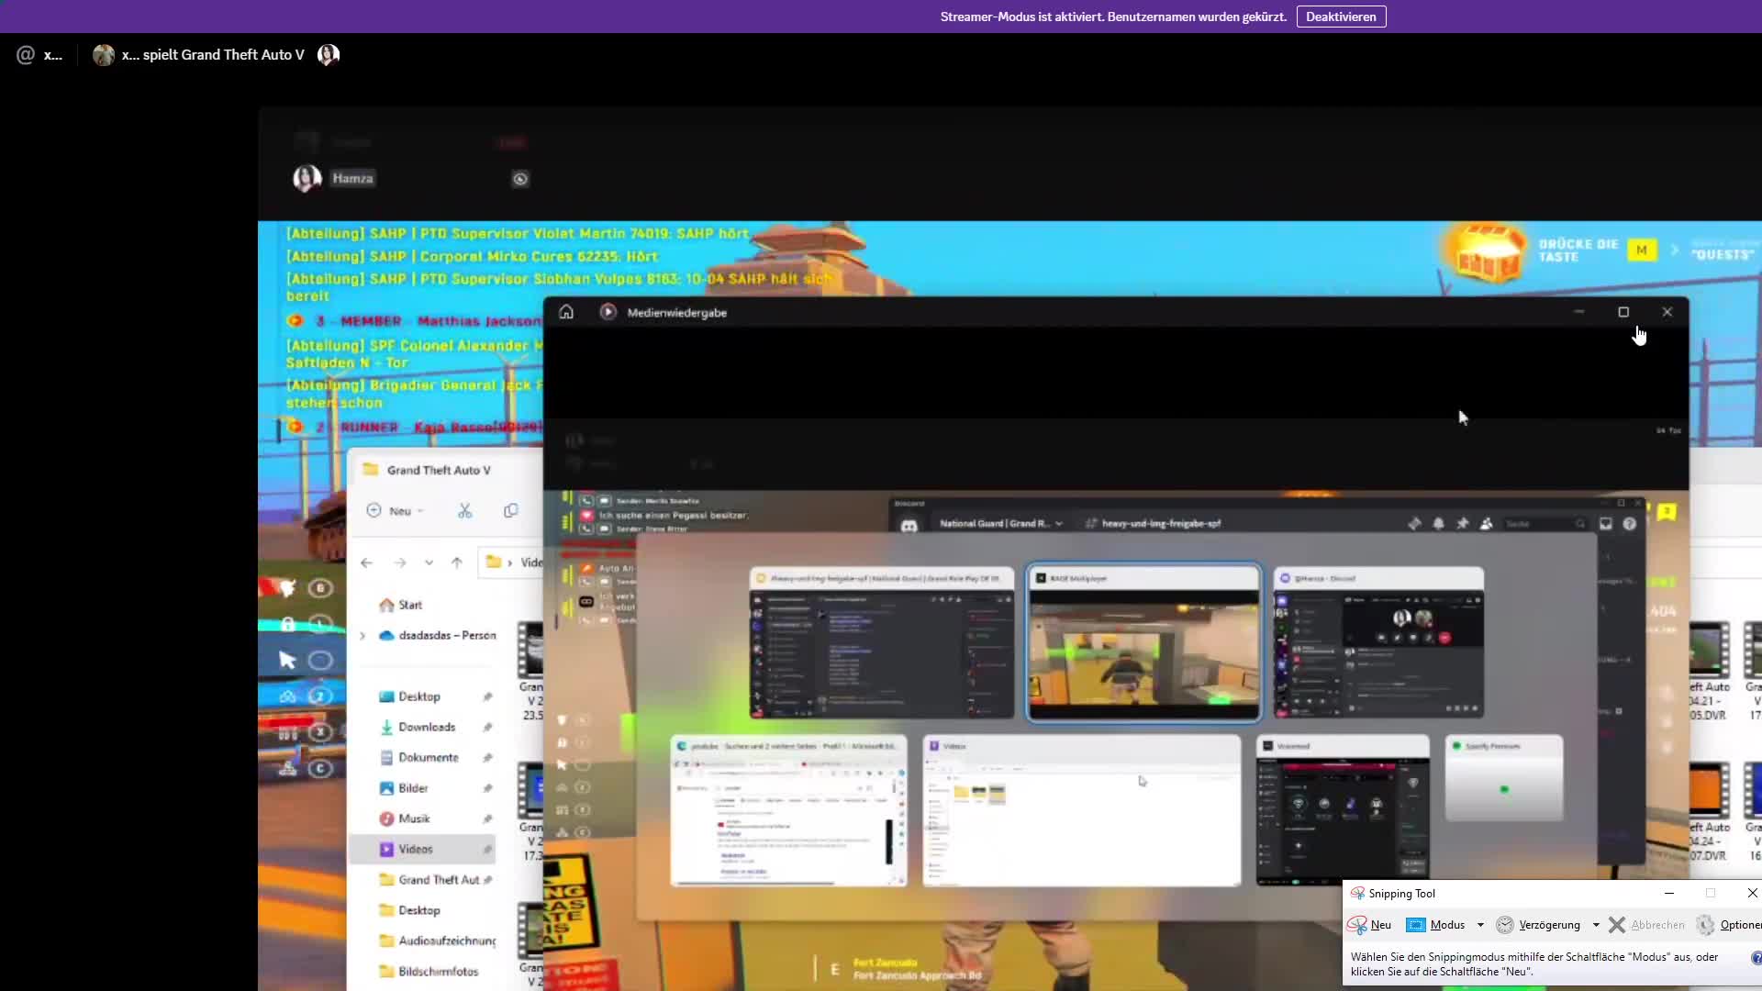Open pinned messages in Discord header
The image size is (1762, 991).
click(x=1462, y=523)
